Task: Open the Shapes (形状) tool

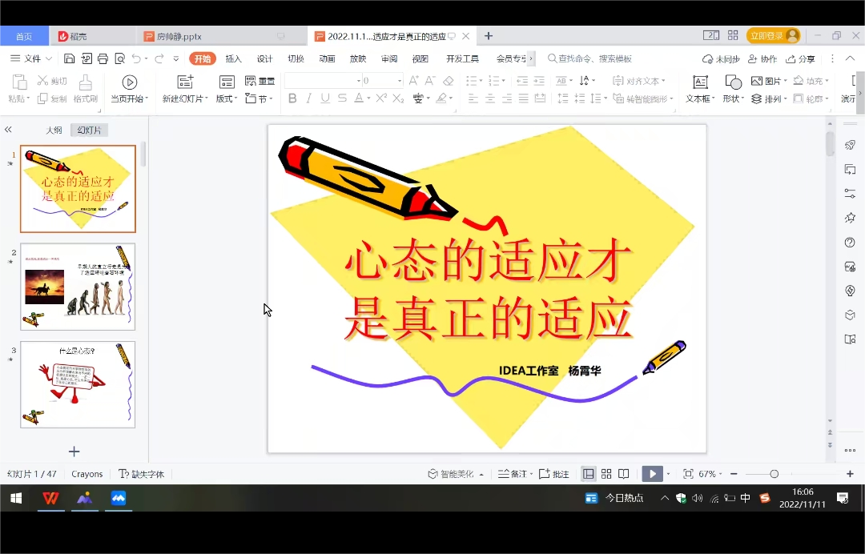Action: pyautogui.click(x=732, y=82)
